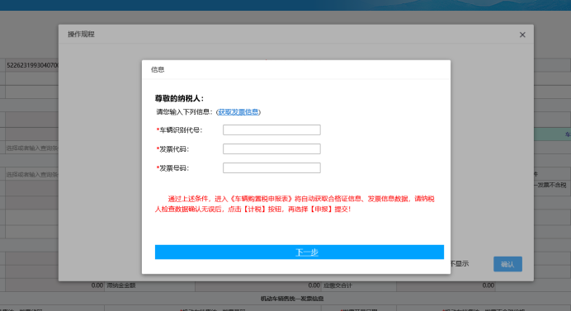Select the 尊敬的纳税人 heading text
Image resolution: width=571 pixels, height=311 pixels.
tap(180, 99)
